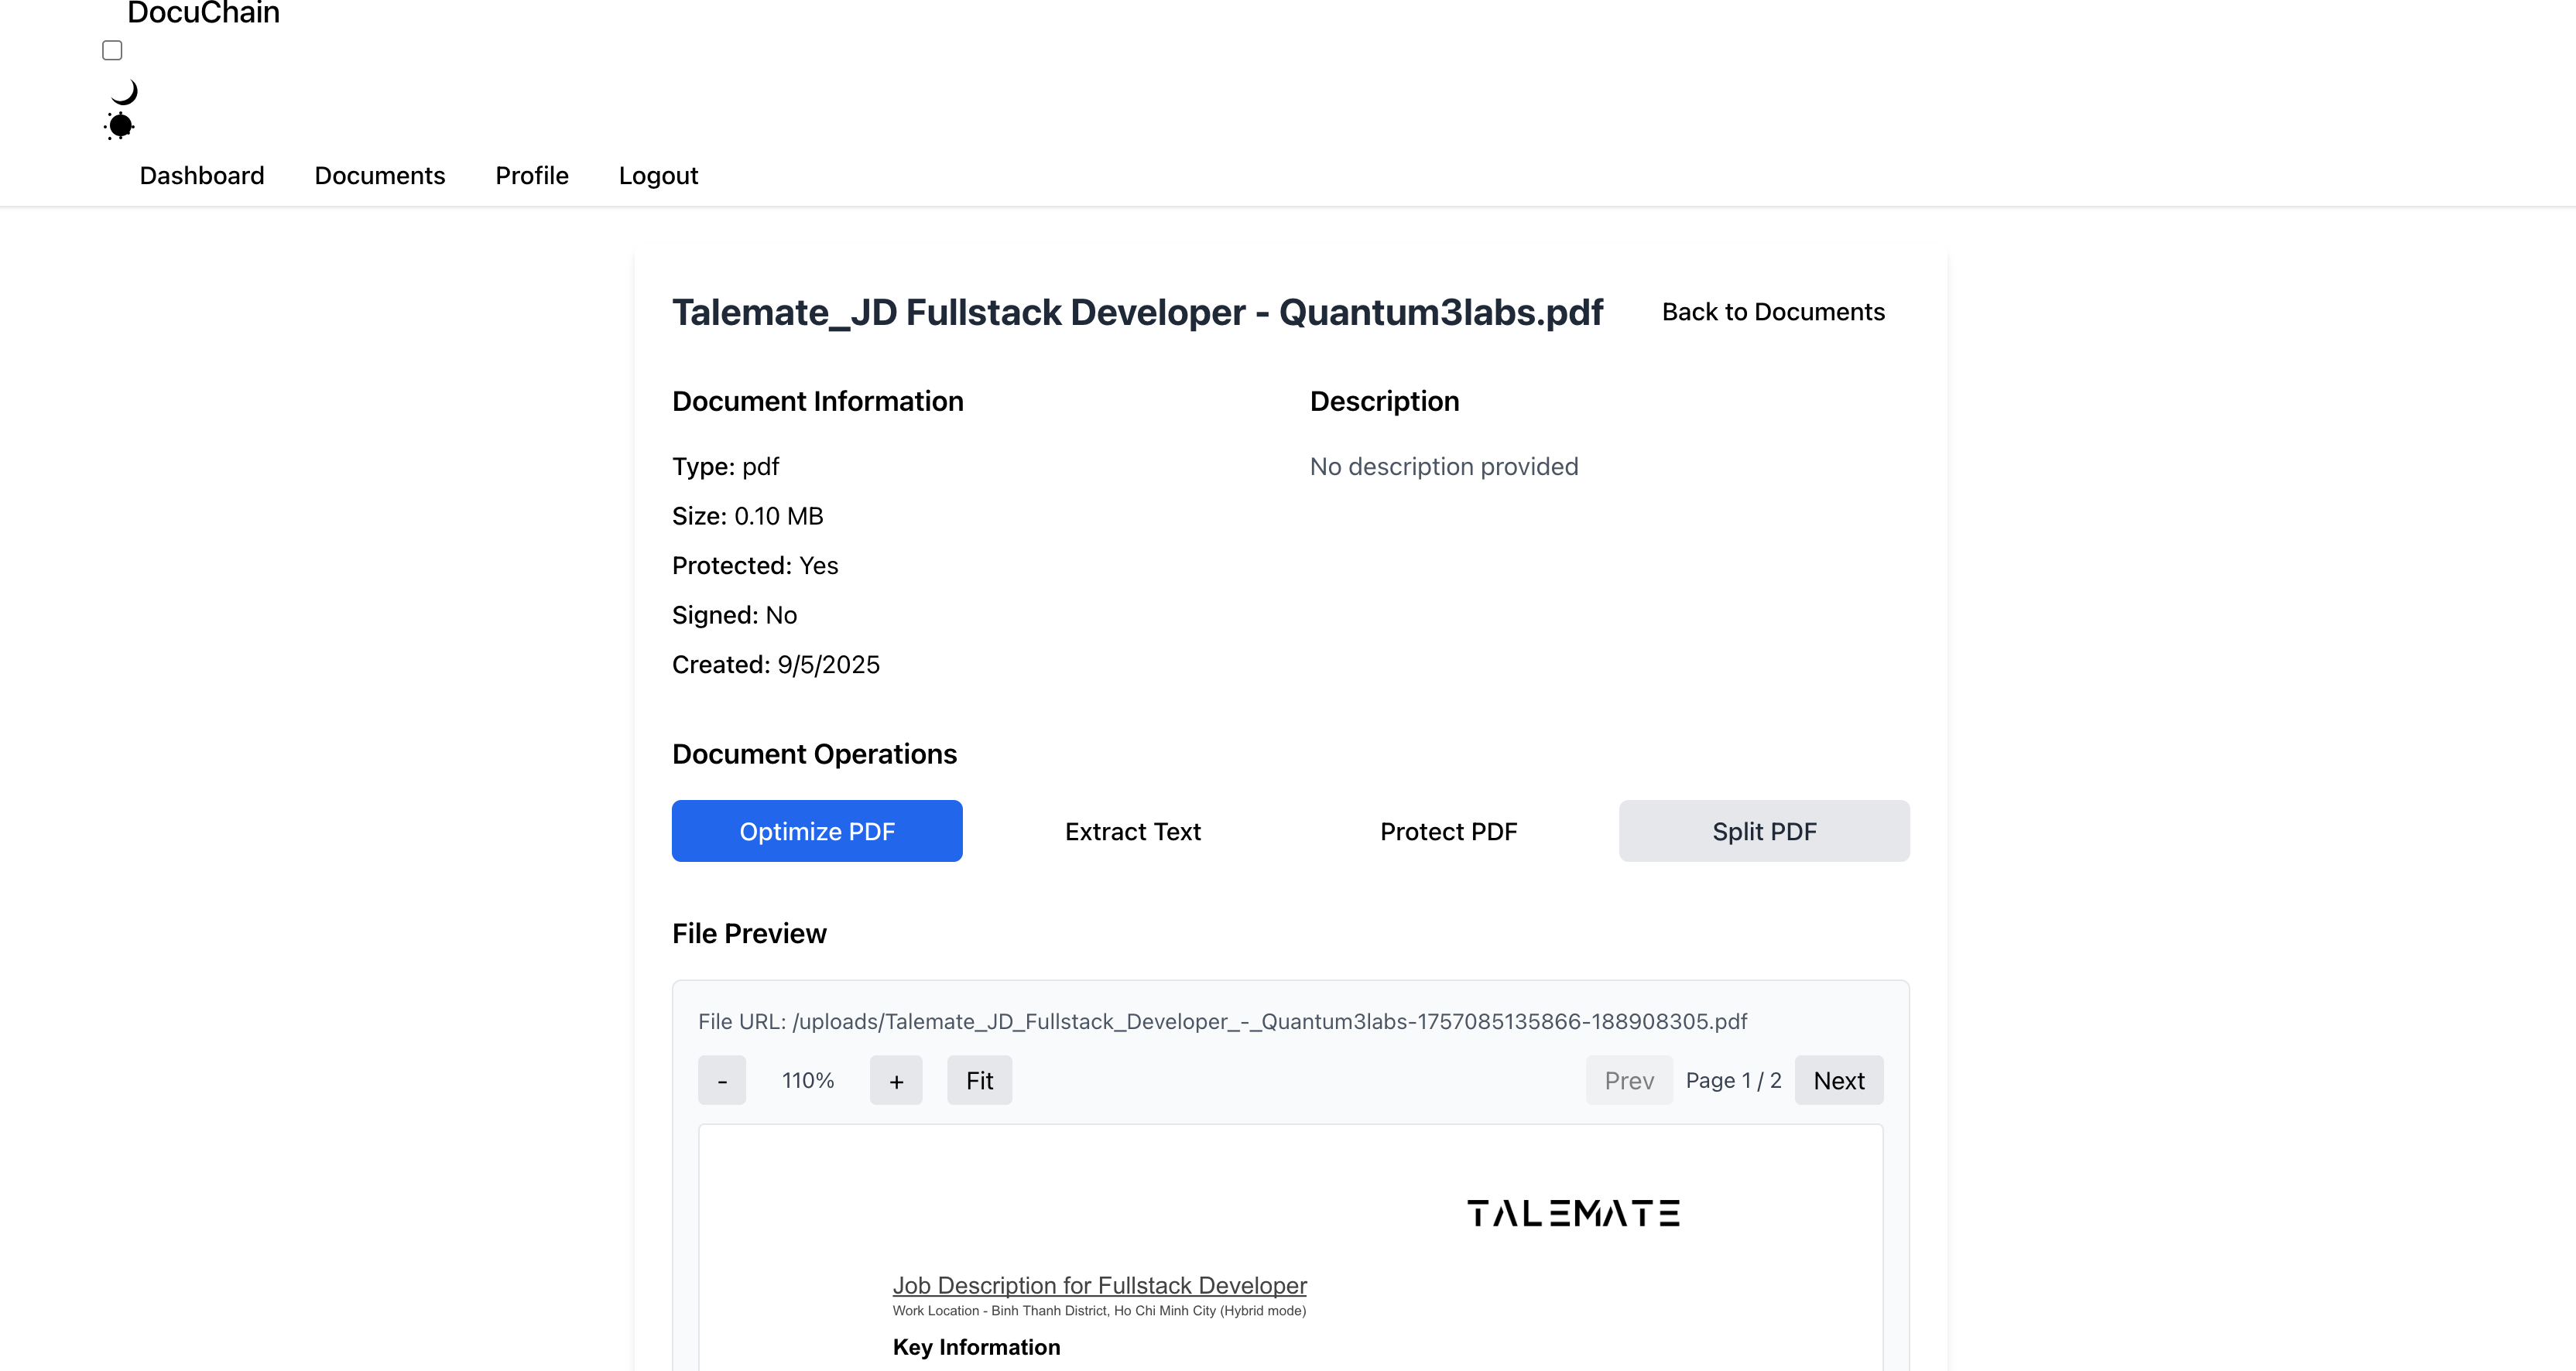Click the Fit zoom button
This screenshot has height=1371, width=2576.
(x=979, y=1080)
